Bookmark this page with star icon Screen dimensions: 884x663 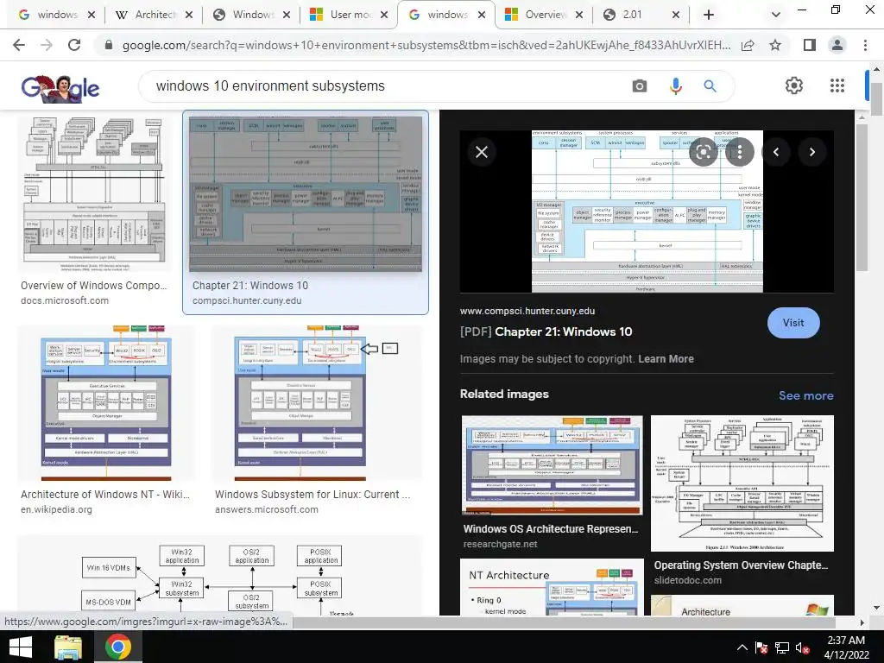[775, 45]
